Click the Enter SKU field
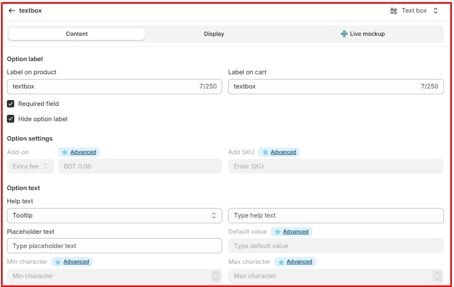The image size is (454, 287). (336, 166)
